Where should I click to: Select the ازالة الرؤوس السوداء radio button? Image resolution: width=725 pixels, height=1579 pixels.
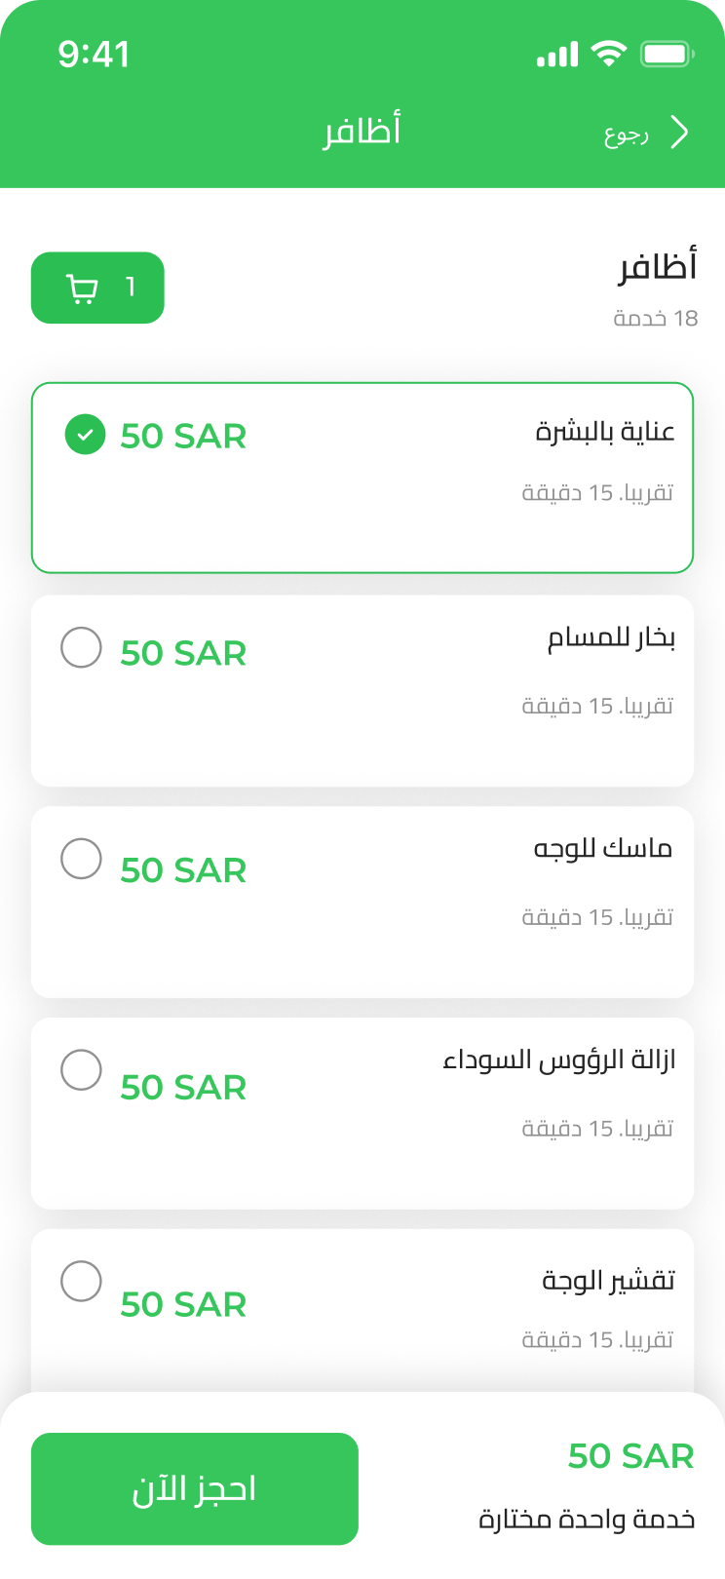pos(81,1070)
